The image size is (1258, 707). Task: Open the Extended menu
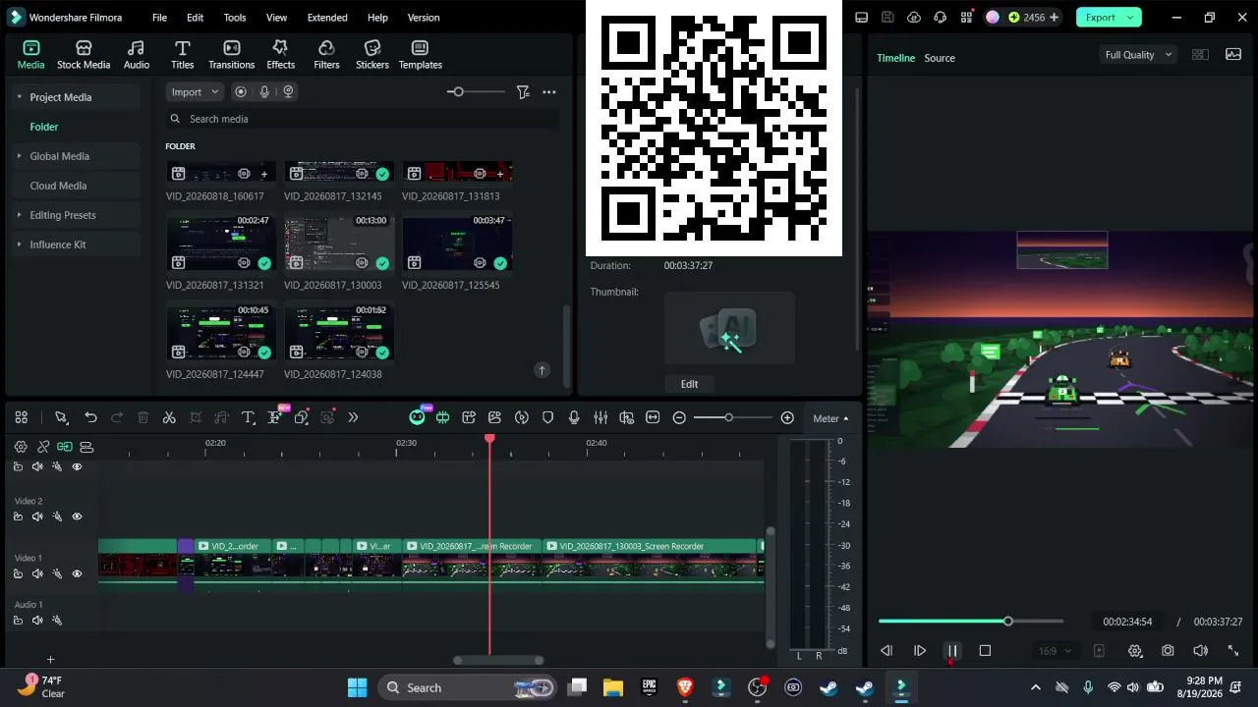pos(327,18)
